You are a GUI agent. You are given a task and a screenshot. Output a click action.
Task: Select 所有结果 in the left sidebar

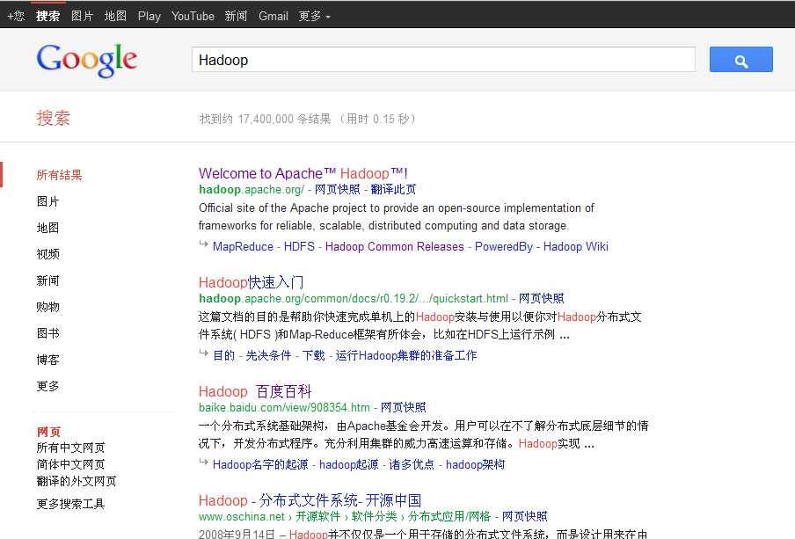(59, 175)
